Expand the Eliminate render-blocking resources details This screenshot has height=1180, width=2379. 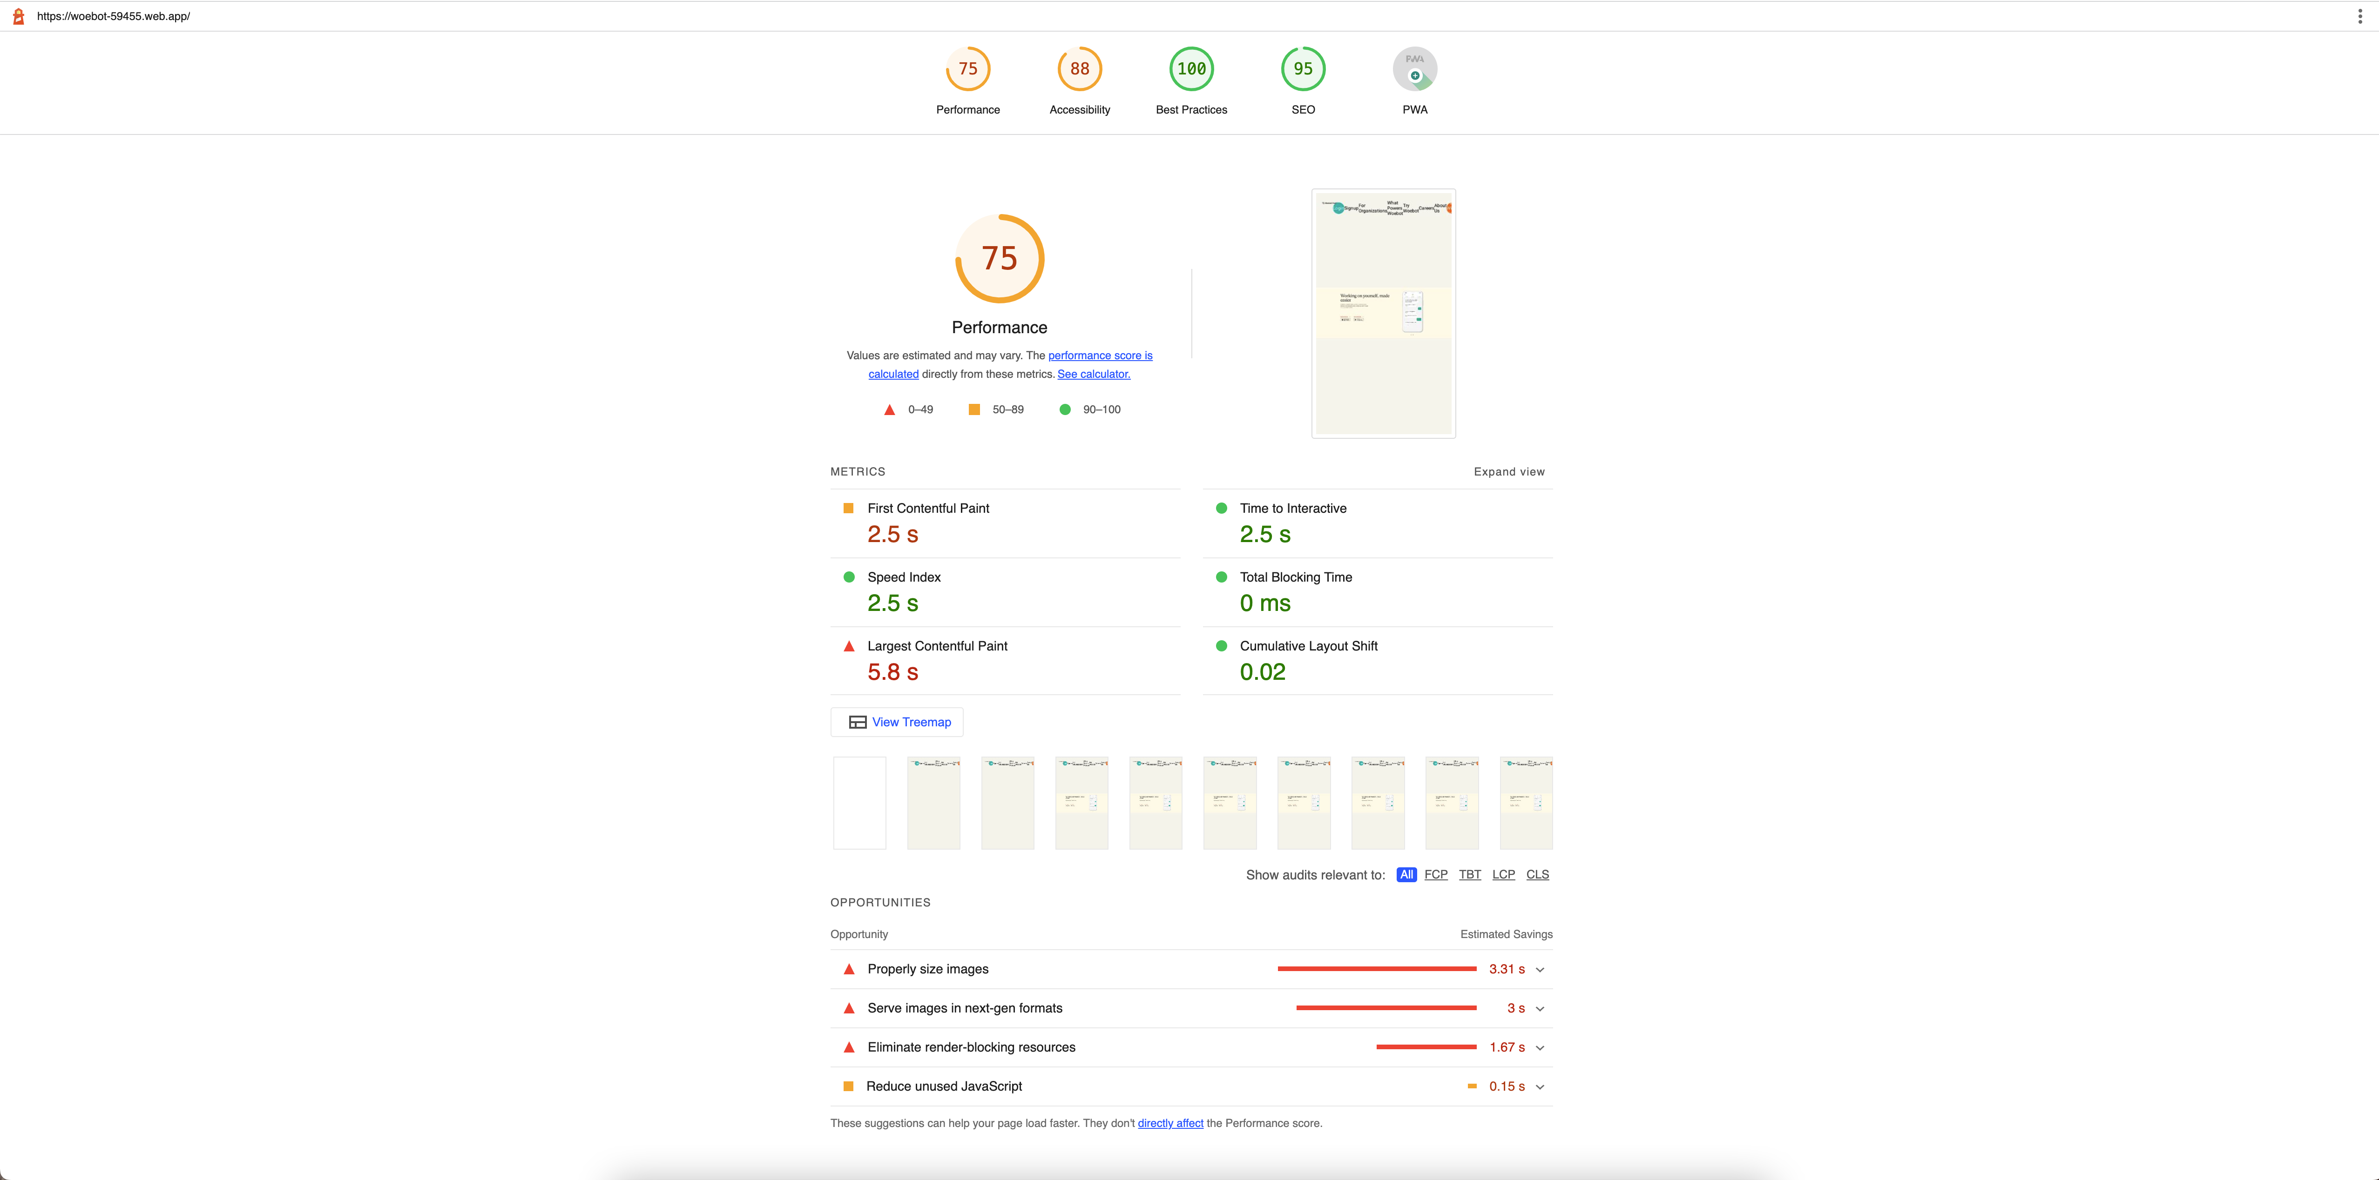[1540, 1047]
